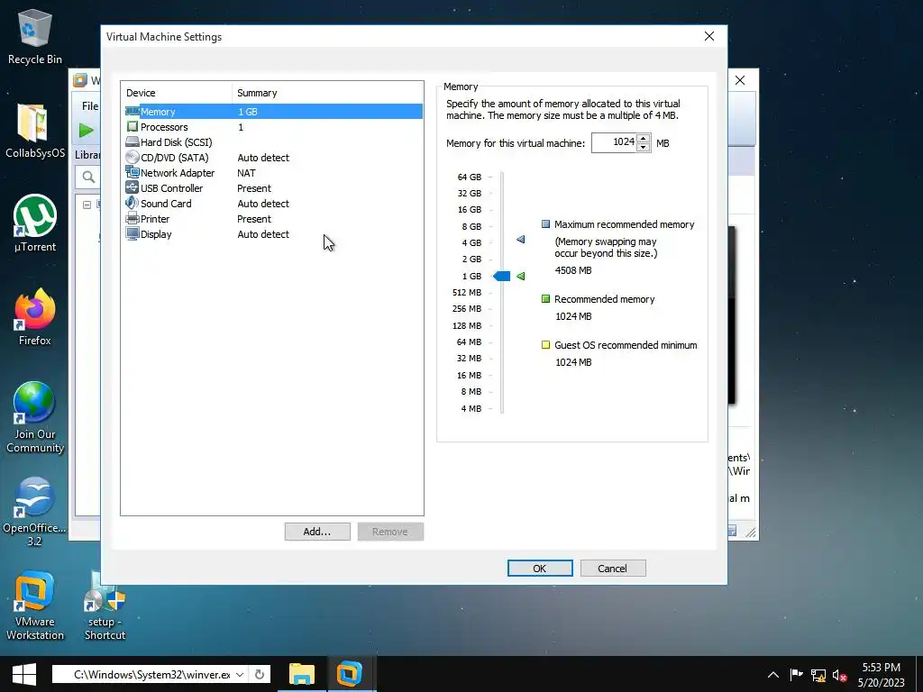Click the clock showing 5:53 PM

tap(881, 668)
